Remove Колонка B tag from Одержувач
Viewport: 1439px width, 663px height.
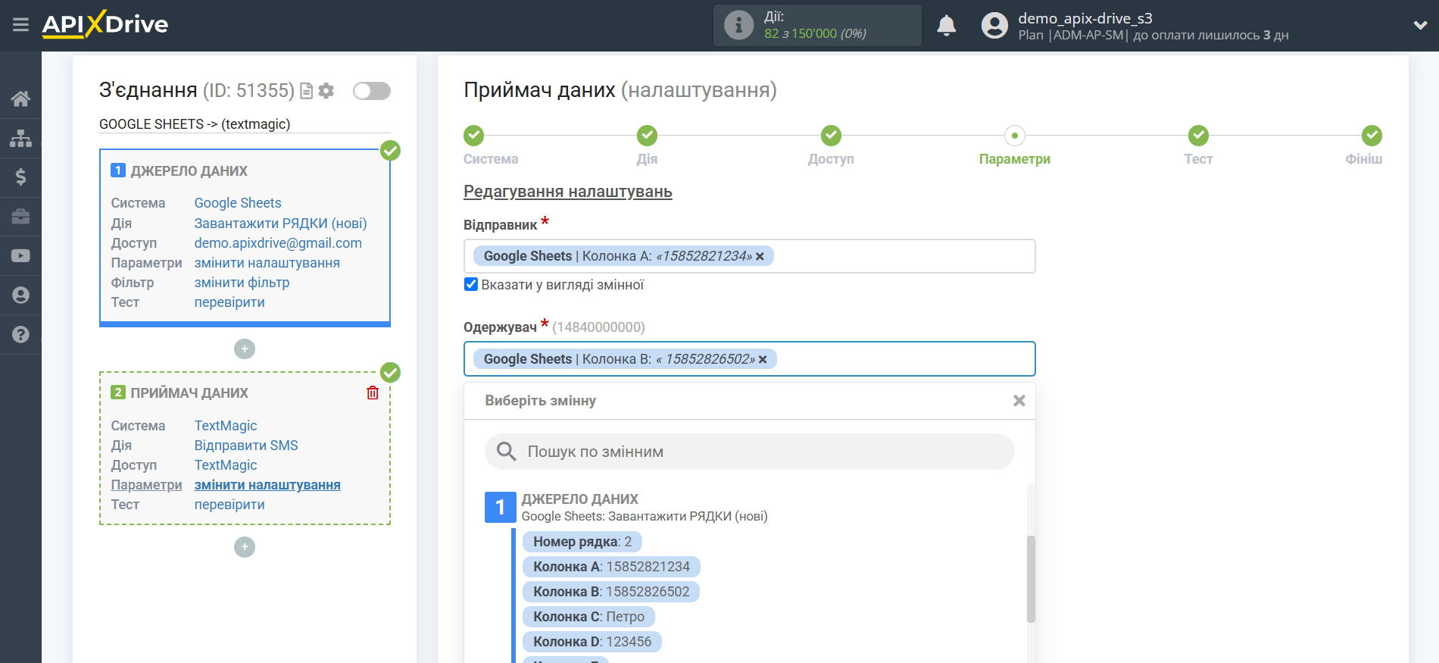(x=763, y=359)
